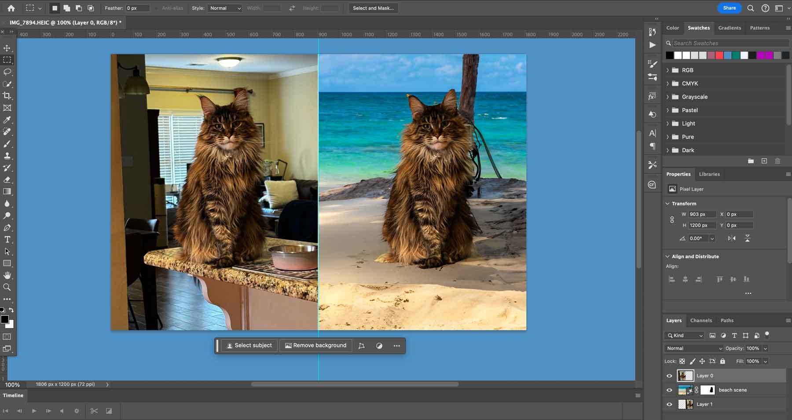
Task: Click the Remove background button
Action: (x=315, y=346)
